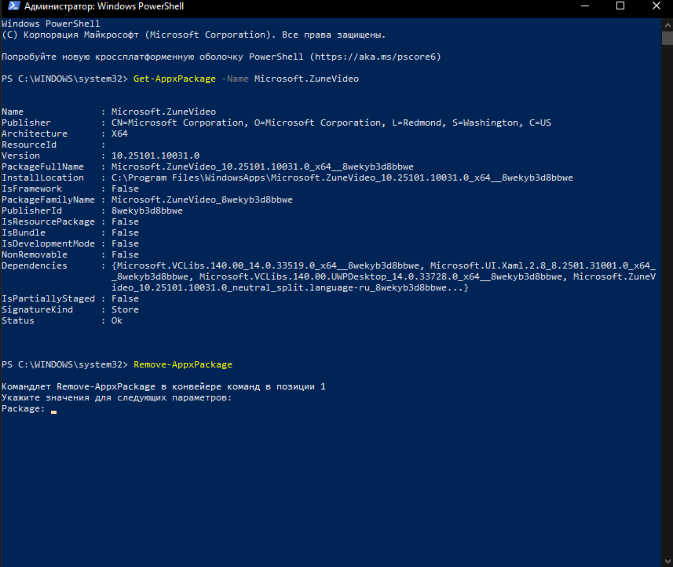Click the scrollbar down arrow
Viewport: 673px width, 567px height.
pos(668,561)
